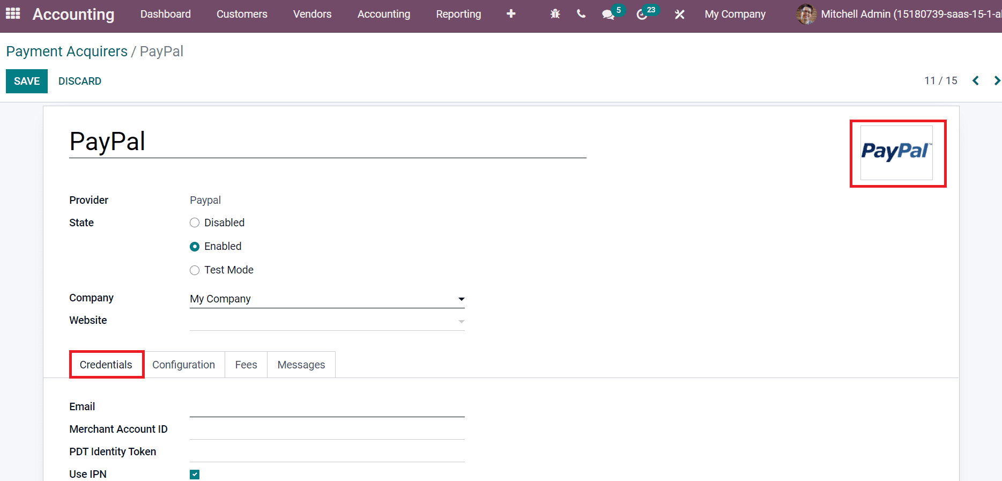Viewport: 1002px width, 481px height.
Task: Click the Test Mode option label
Action: [x=229, y=270]
